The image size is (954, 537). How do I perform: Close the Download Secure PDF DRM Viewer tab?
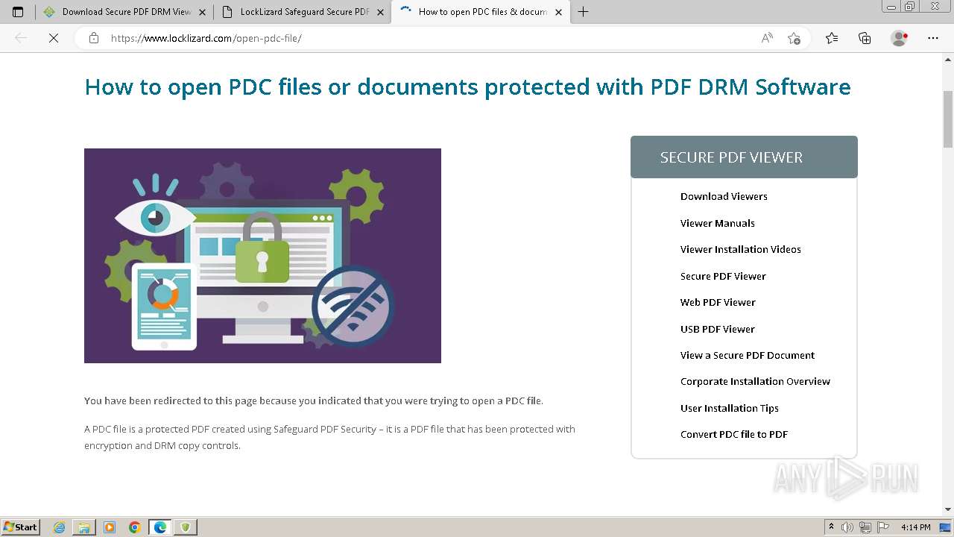point(202,12)
